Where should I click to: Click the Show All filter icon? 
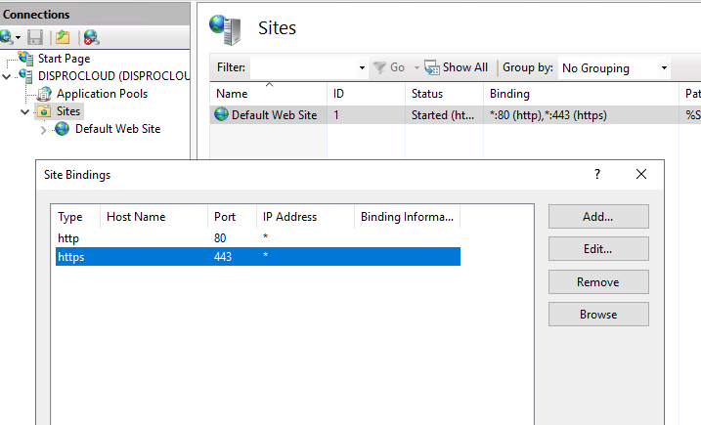coord(431,67)
